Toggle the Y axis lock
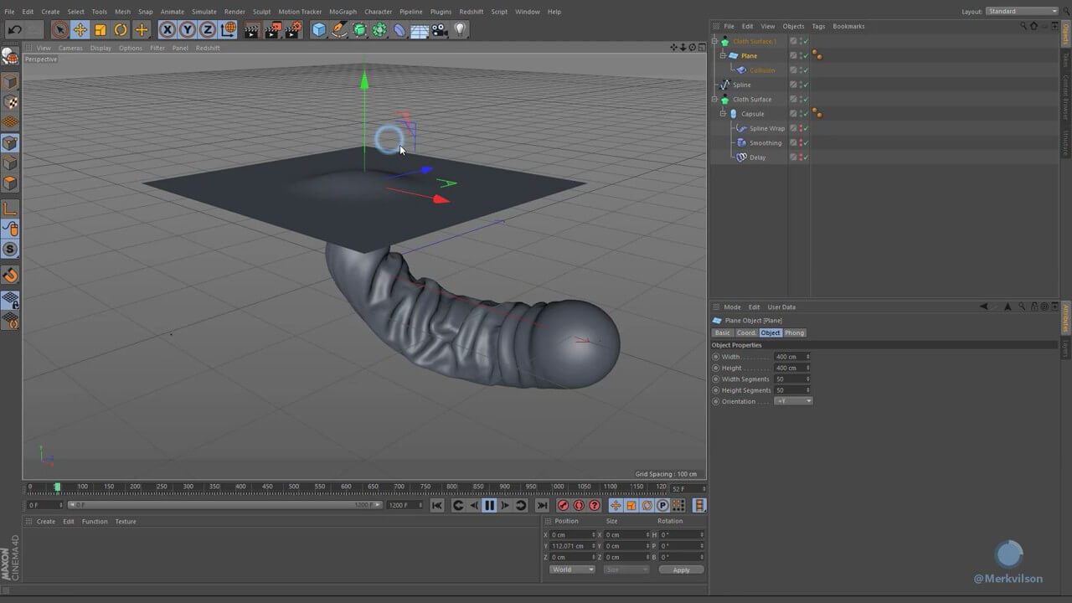The height and width of the screenshot is (603, 1072). tap(188, 30)
